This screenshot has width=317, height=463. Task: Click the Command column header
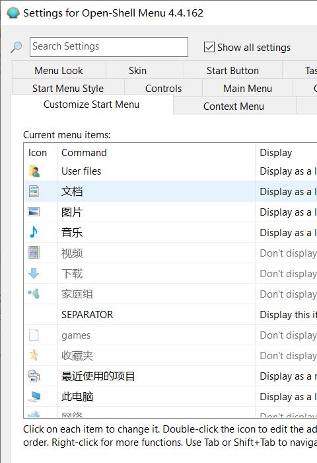(157, 153)
